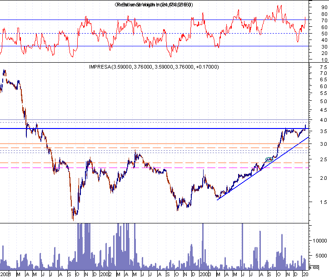Click the 40 label on RSI axis
329x277 pixels.
coord(324,40)
